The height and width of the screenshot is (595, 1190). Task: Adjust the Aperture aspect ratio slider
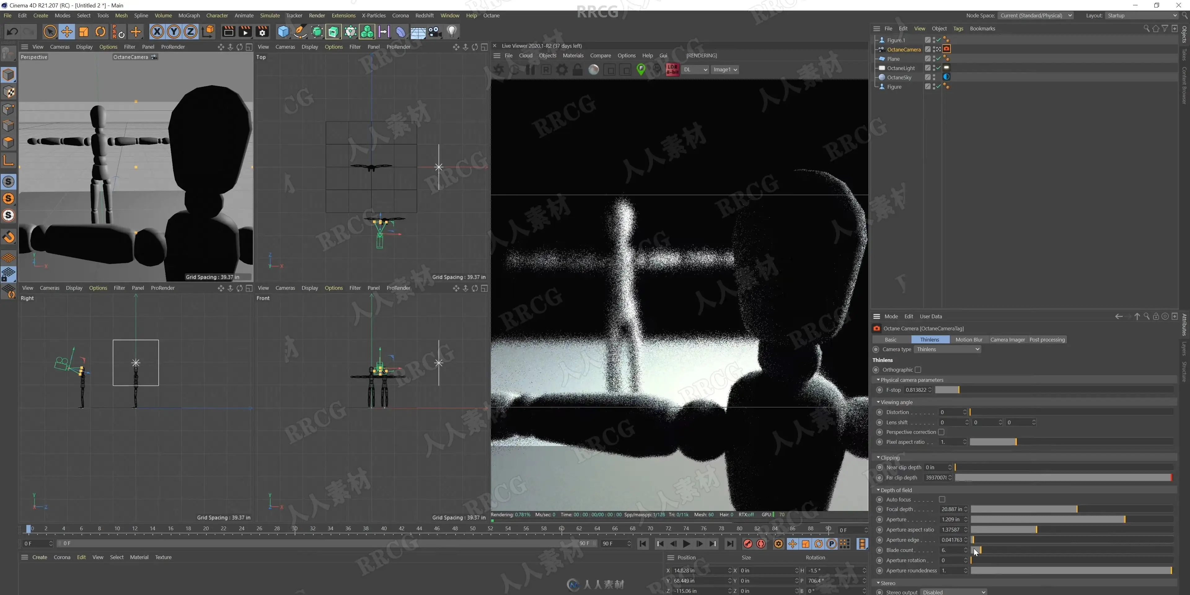[x=1072, y=529]
